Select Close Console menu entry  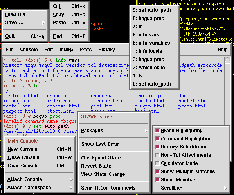click(x=40, y=157)
